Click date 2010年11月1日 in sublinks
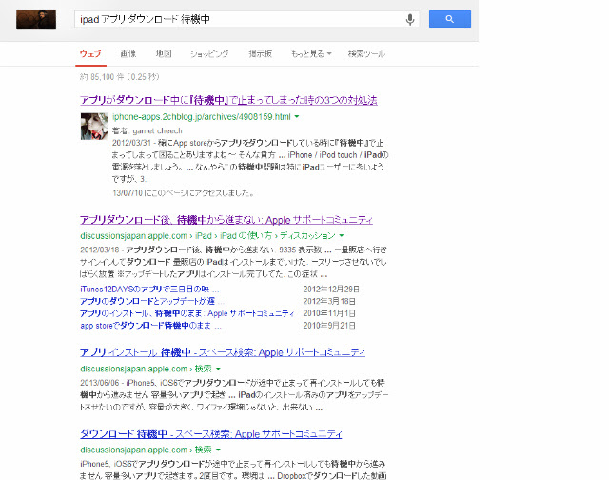This screenshot has height=480, width=609. point(329,313)
